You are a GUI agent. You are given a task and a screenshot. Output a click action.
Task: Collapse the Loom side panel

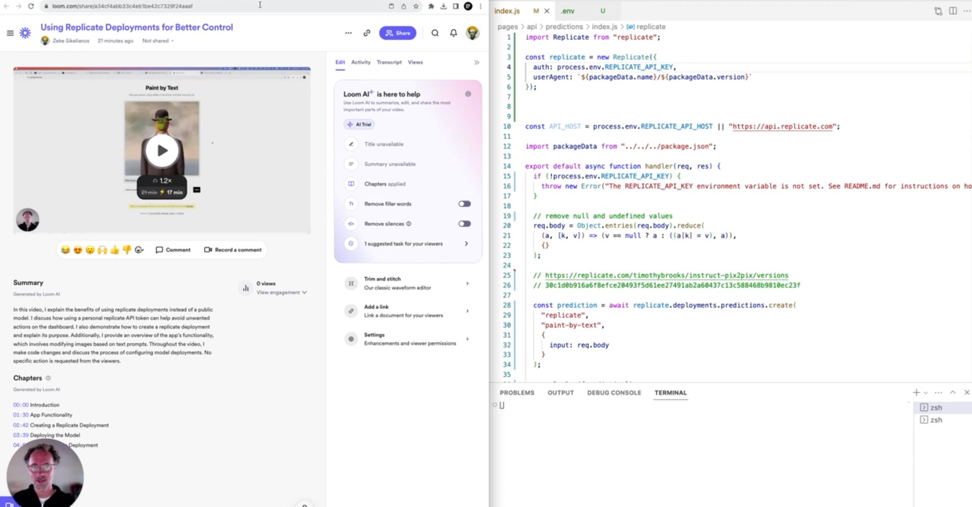pos(477,62)
